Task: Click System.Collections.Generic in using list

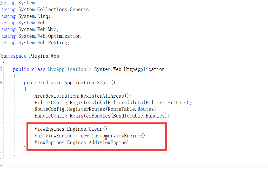Action: (55, 10)
